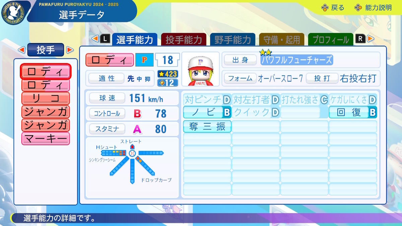Click the 選手データ screen title
The width and height of the screenshot is (402, 226).
point(81,15)
